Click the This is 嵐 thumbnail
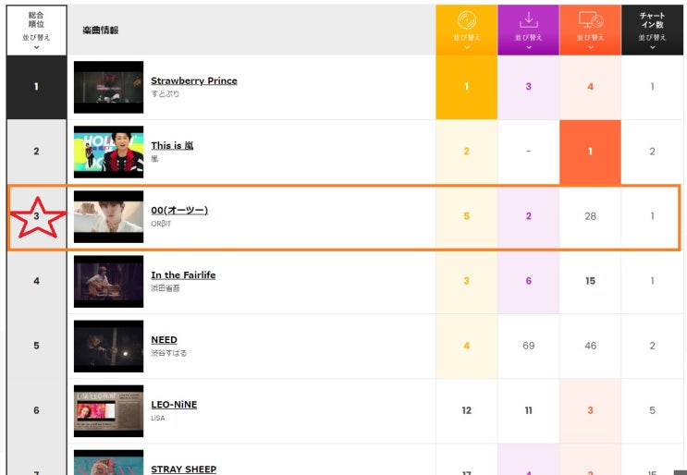 pos(109,152)
